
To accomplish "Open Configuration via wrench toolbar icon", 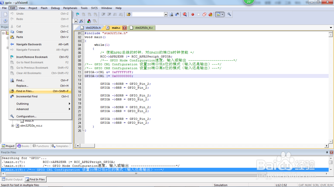I will tap(229, 14).
